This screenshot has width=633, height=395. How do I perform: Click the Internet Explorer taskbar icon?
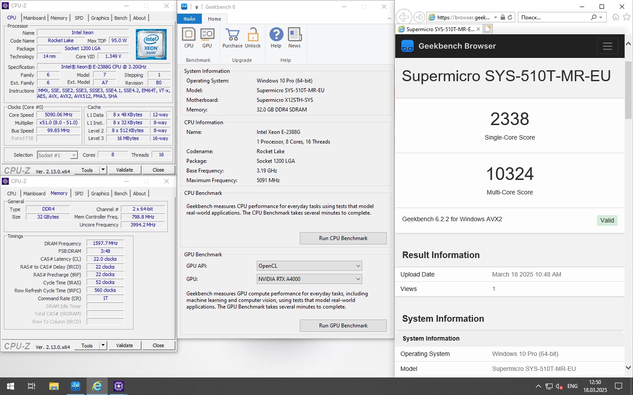(97, 386)
